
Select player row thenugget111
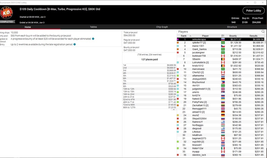click(x=220, y=109)
